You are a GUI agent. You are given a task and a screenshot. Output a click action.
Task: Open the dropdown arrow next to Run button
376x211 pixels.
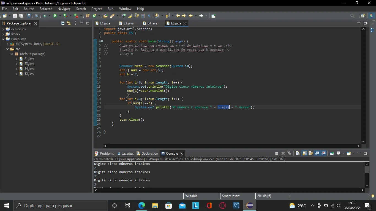tap(60, 16)
